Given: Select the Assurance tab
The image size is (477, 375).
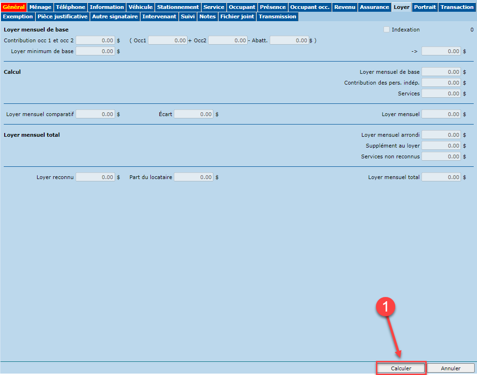Looking at the screenshot, I should click(375, 7).
